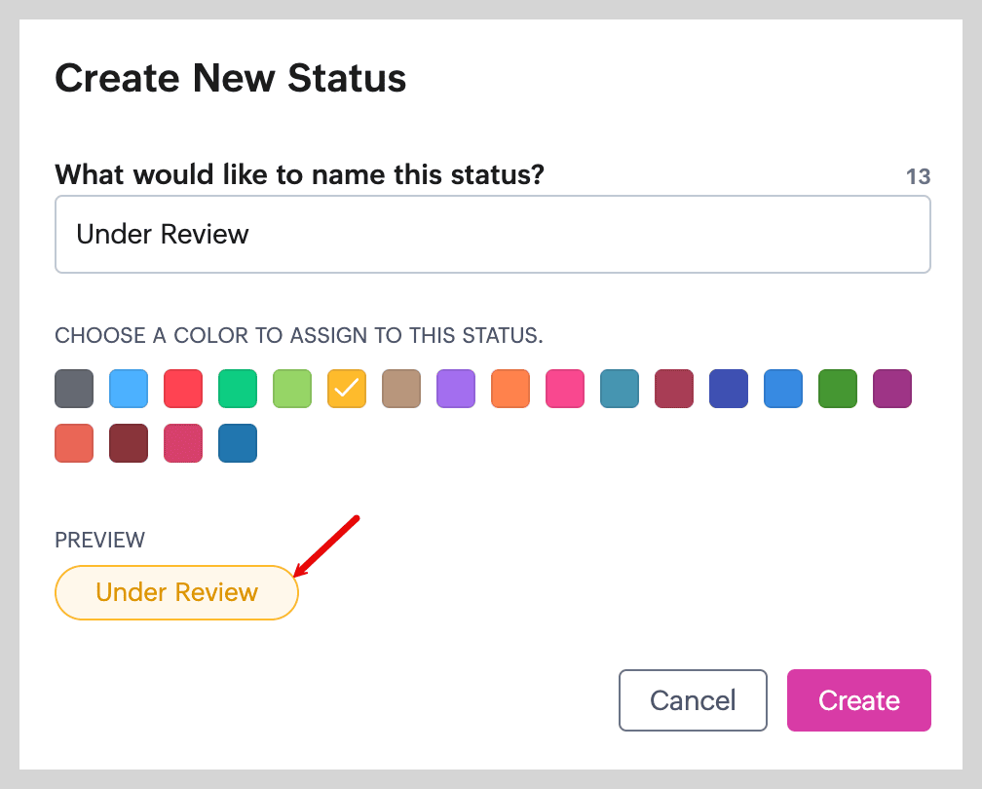Image resolution: width=982 pixels, height=789 pixels.
Task: Choose the dark blue swatch in second row
Action: coord(238,443)
